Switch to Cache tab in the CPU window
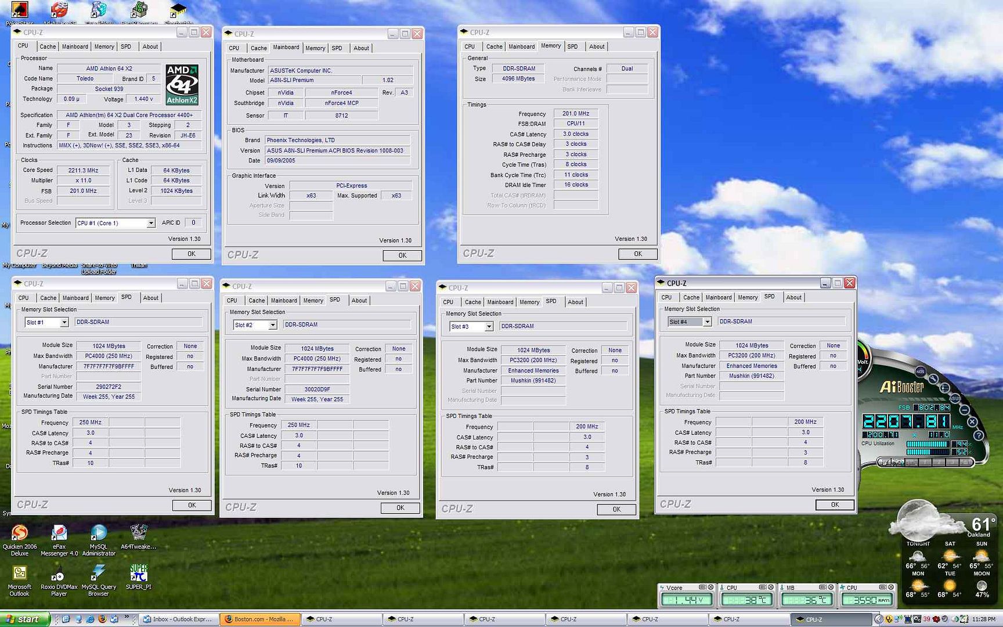 click(x=48, y=46)
